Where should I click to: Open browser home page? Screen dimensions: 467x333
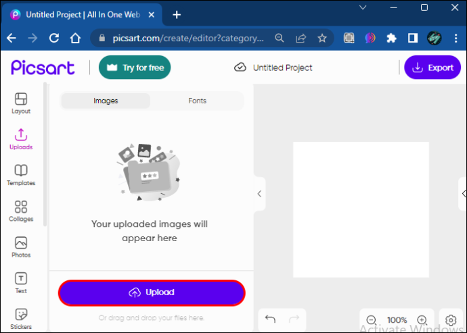point(75,38)
